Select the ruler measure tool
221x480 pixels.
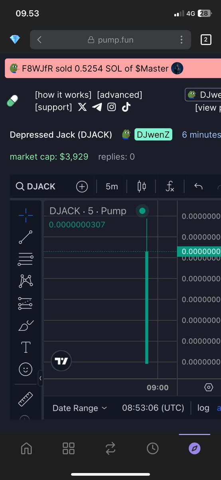(26, 398)
